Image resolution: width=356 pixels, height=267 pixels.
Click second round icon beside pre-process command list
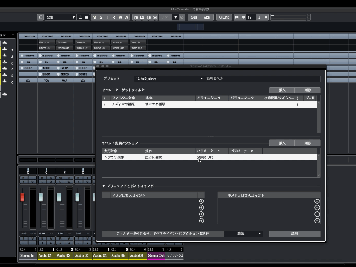(x=201, y=208)
